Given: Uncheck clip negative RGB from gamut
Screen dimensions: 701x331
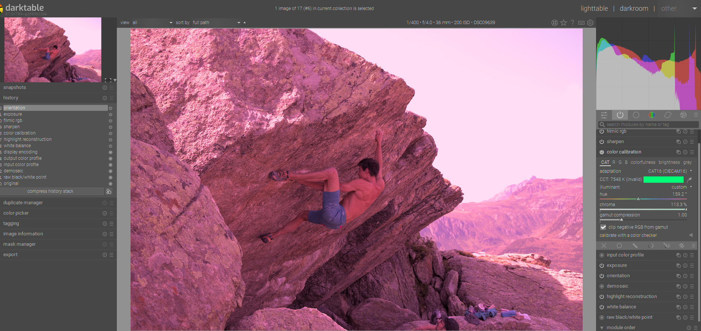Looking at the screenshot, I should 603,227.
